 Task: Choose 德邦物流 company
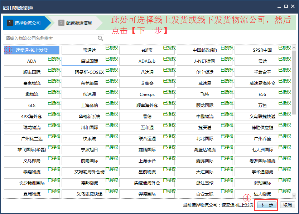coord(89,183)
